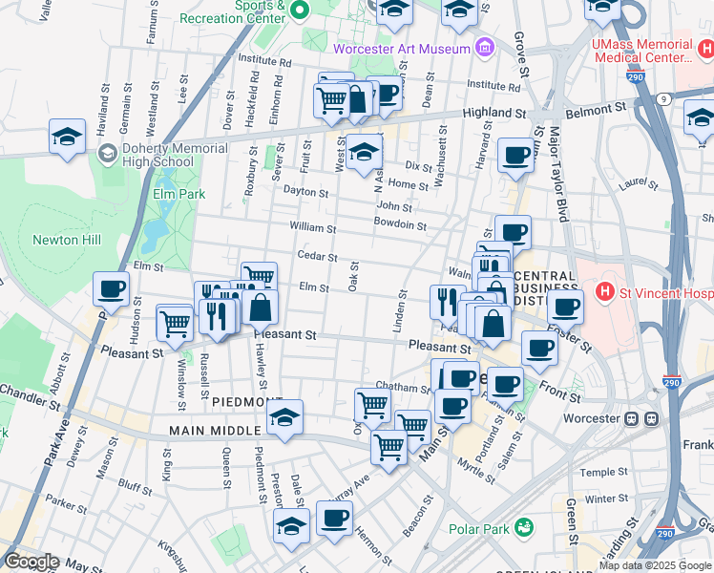
Task: Click the Dayton St label
Action: 306,191
